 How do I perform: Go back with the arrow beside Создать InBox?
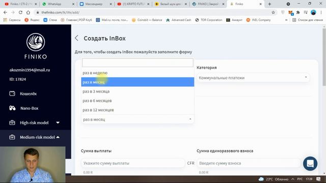tap(77, 38)
